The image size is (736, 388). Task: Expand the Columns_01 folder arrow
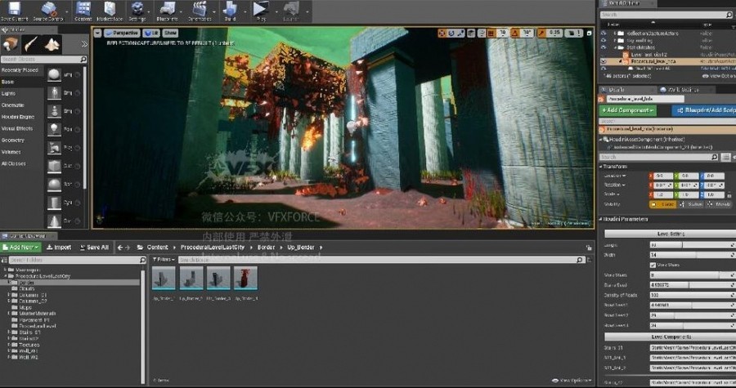coord(9,295)
